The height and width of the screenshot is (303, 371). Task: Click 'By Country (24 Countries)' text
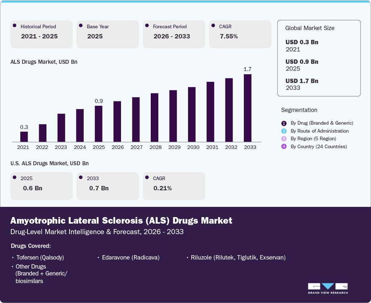(319, 146)
